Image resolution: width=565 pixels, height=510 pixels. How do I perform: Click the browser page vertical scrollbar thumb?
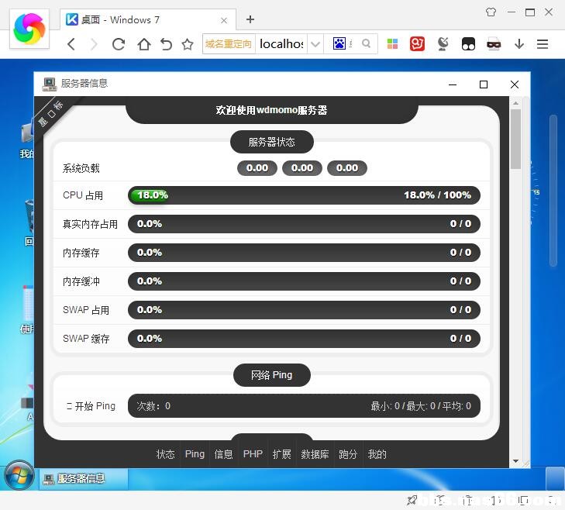[553, 191]
